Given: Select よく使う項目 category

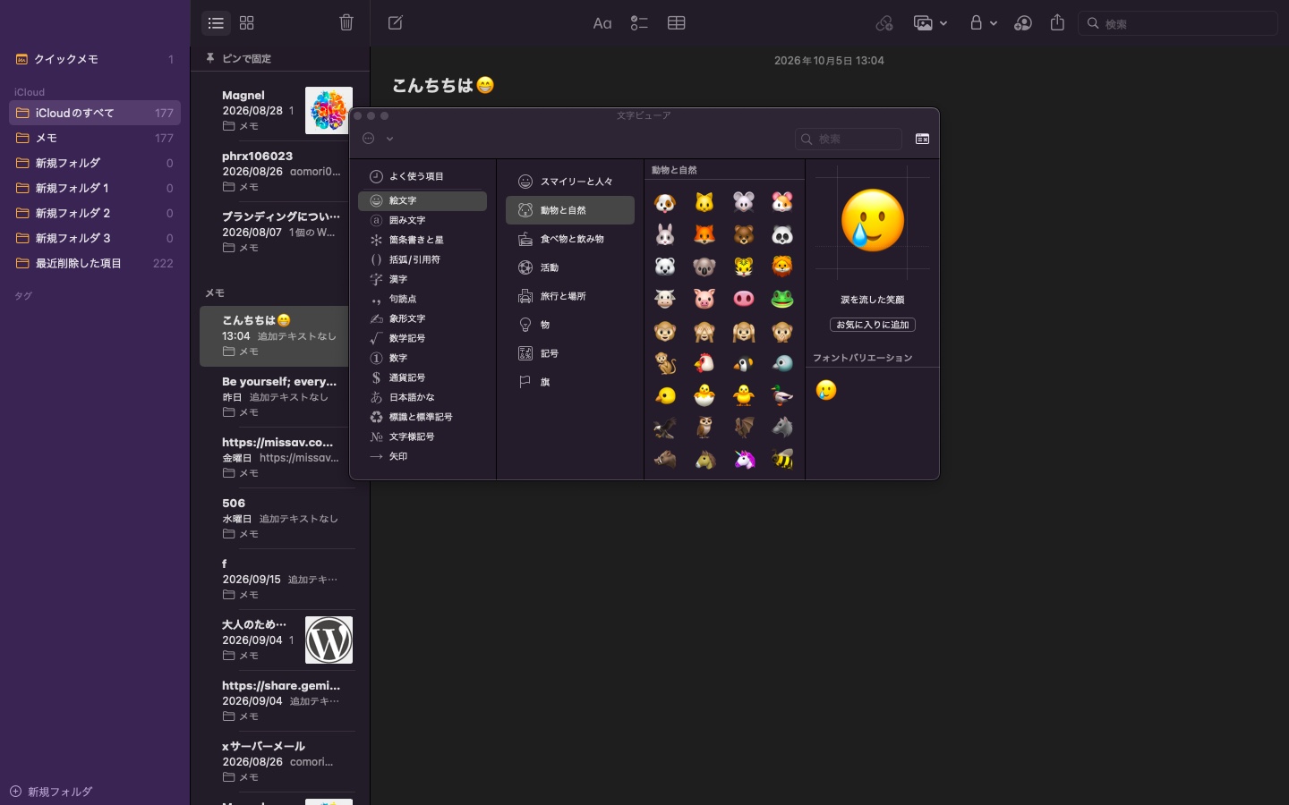Looking at the screenshot, I should click(423, 176).
